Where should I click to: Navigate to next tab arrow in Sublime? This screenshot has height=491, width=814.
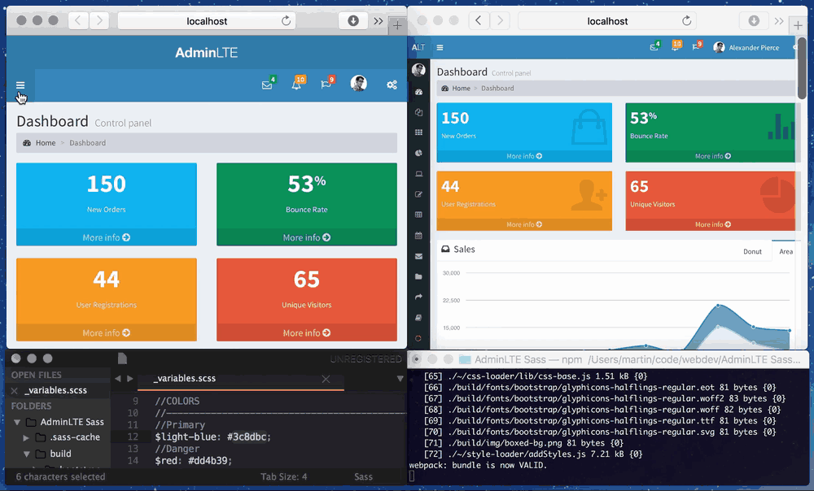[x=129, y=379]
